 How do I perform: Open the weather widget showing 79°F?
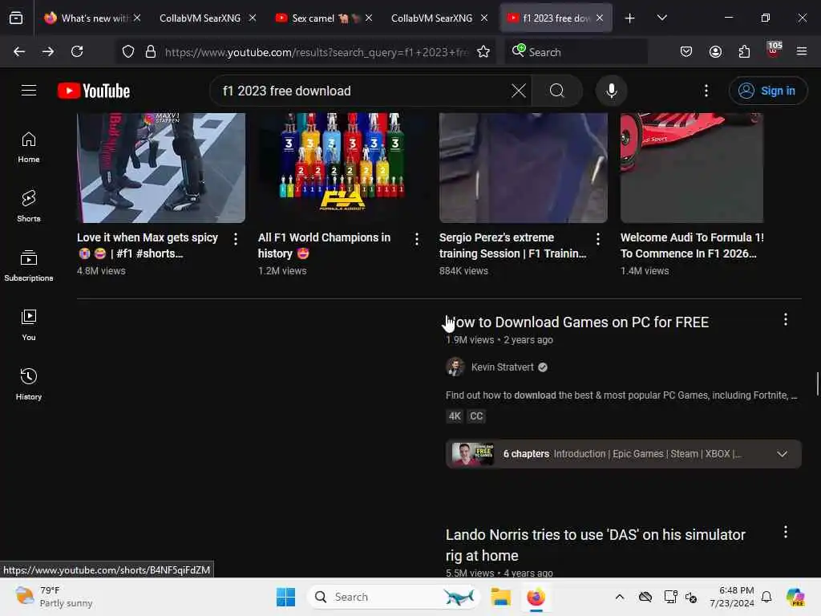click(x=54, y=597)
